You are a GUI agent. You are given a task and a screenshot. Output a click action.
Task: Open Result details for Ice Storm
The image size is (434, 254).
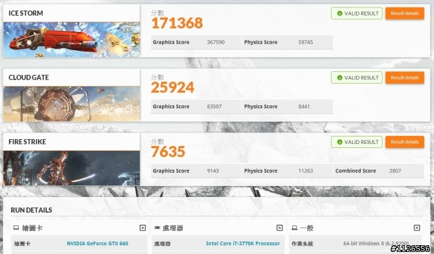pos(405,14)
